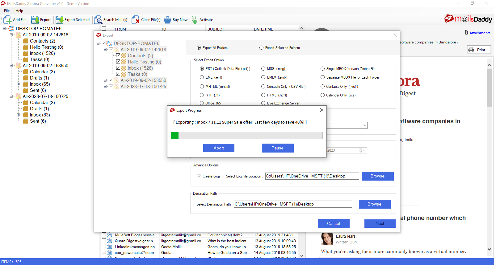
Task: Click Laura Hart's profile photo
Action: (x=327, y=239)
